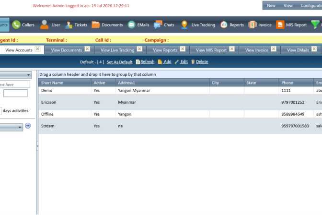The width and height of the screenshot is (322, 215).
Task: Open Live Tracking location pin icon
Action: [184, 24]
